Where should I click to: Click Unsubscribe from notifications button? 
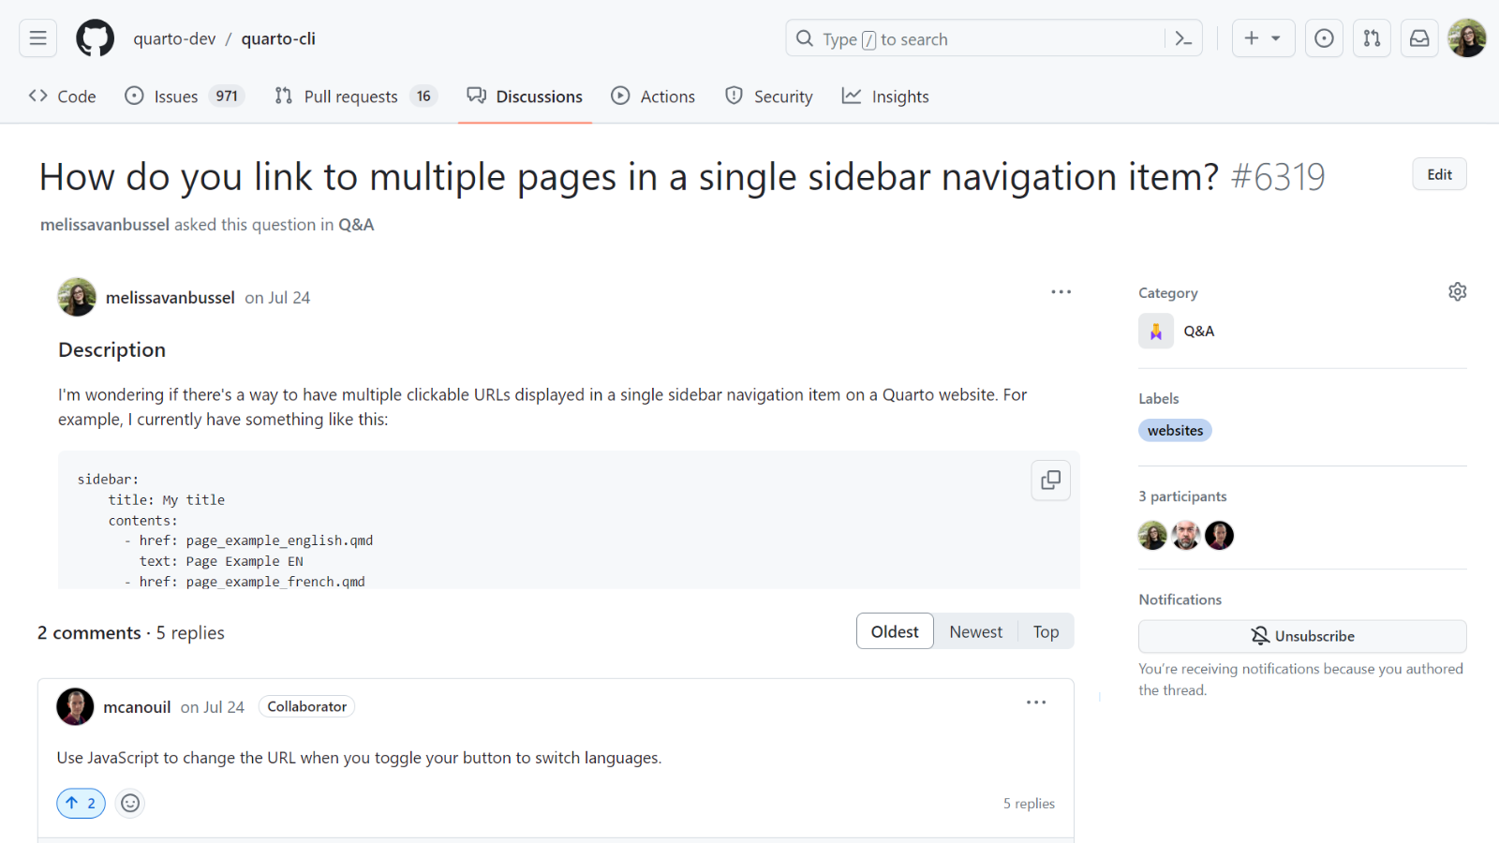[1301, 636]
